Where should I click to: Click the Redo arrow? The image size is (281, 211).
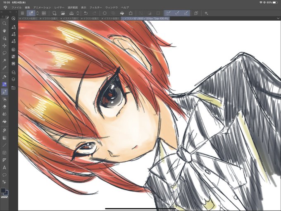(x=94, y=13)
